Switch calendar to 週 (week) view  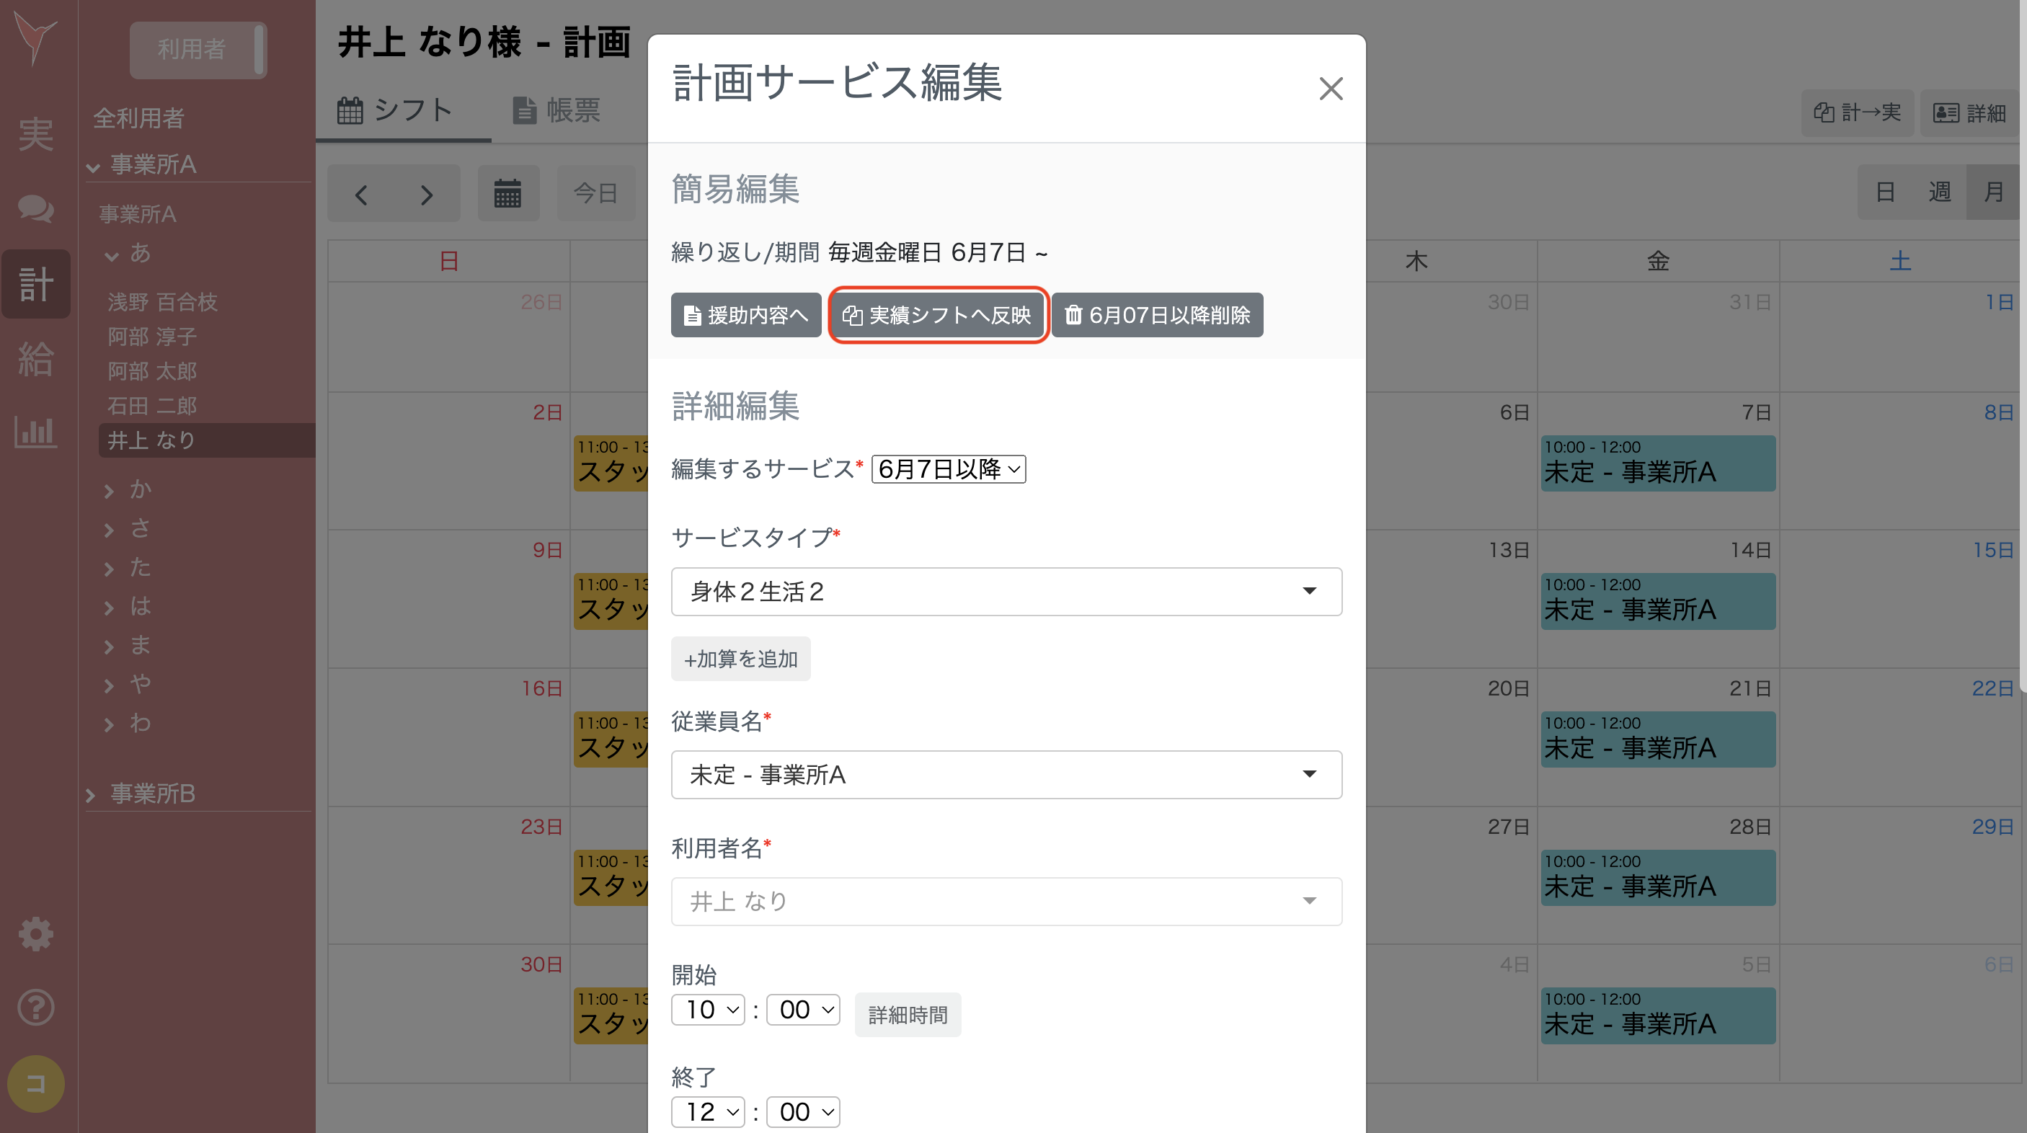coord(1940,192)
